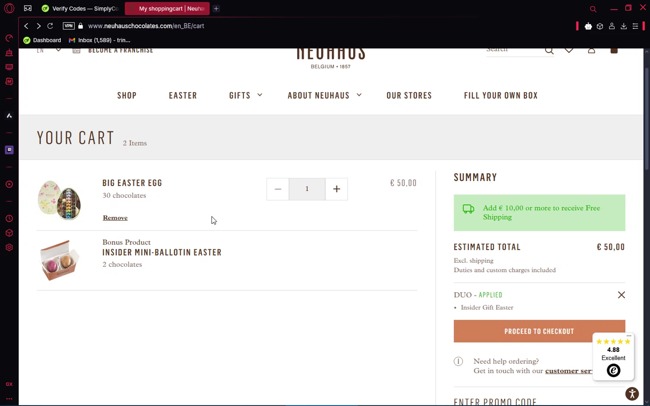Open the extensions cube icon in toolbar
Screen dimensions: 650x406
point(600,26)
